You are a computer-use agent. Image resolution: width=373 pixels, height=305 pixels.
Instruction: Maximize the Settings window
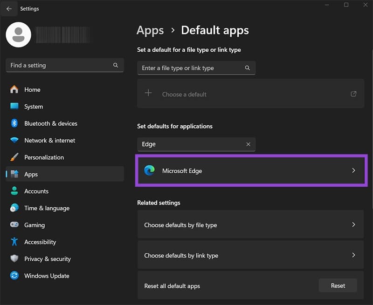coord(346,5)
